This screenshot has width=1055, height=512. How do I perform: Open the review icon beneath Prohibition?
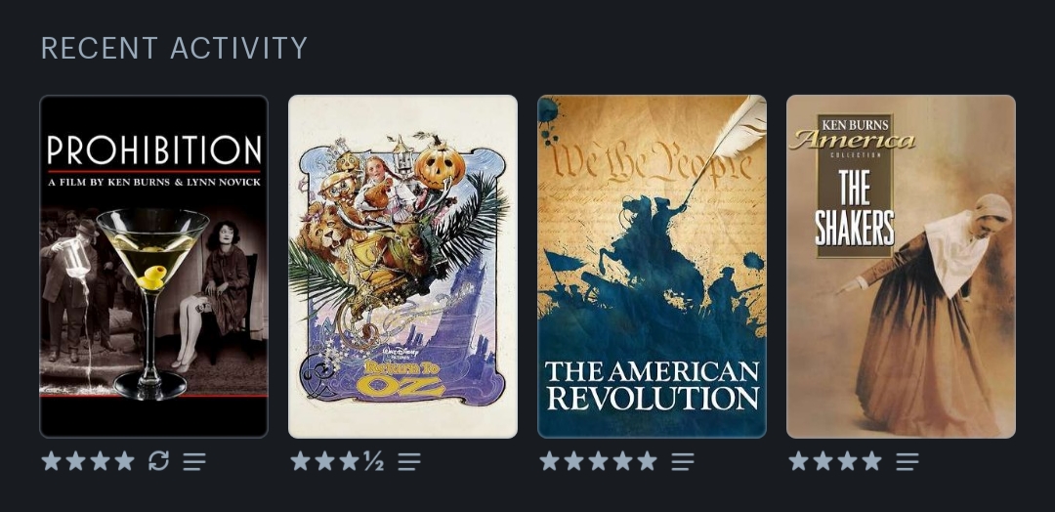point(194,461)
